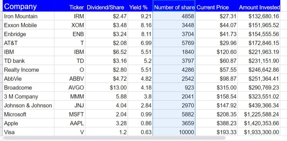This screenshot has height=141, width=287.
Task: Select the 923 shares cell
Action: (x=174, y=88)
